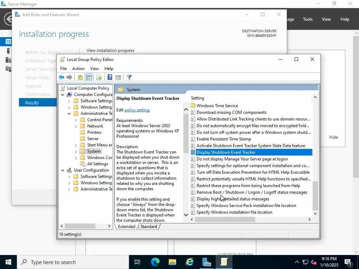Viewport: 359px width, 269px height.
Task: Click the settings list horizontal scrollbar thumb
Action: [225, 219]
